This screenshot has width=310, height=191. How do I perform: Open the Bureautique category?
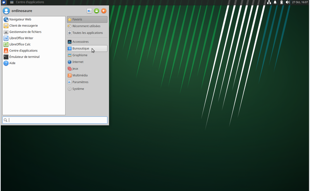87,48
